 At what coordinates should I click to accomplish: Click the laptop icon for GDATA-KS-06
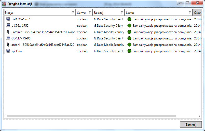click(8, 38)
